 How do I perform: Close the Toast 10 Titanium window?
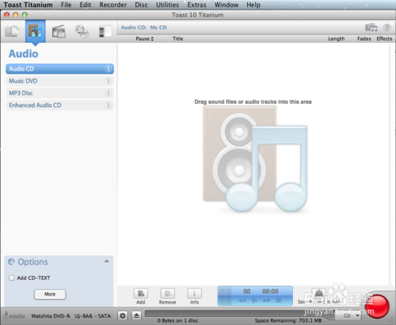7,15
